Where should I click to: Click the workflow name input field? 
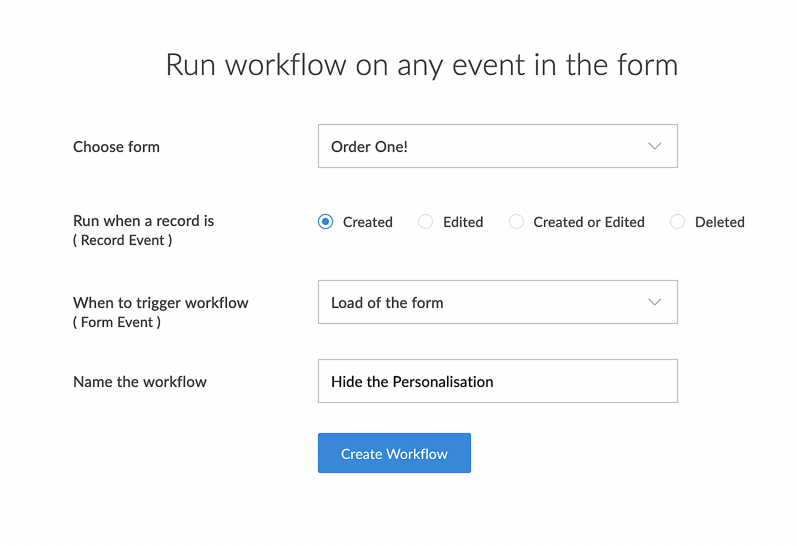click(497, 381)
